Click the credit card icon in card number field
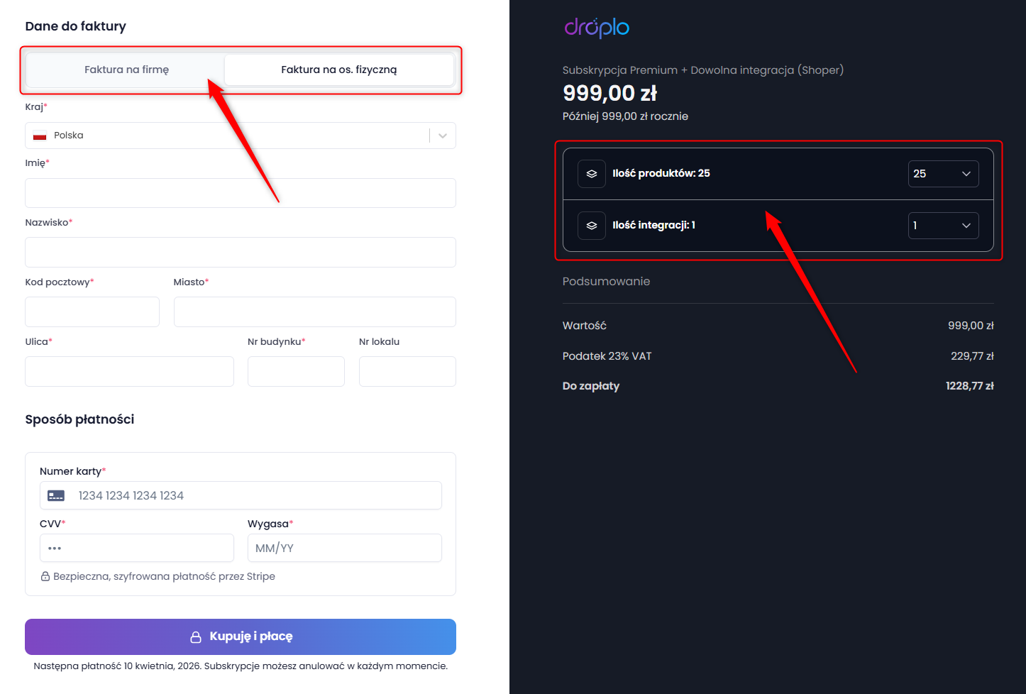The image size is (1026, 694). pos(56,495)
